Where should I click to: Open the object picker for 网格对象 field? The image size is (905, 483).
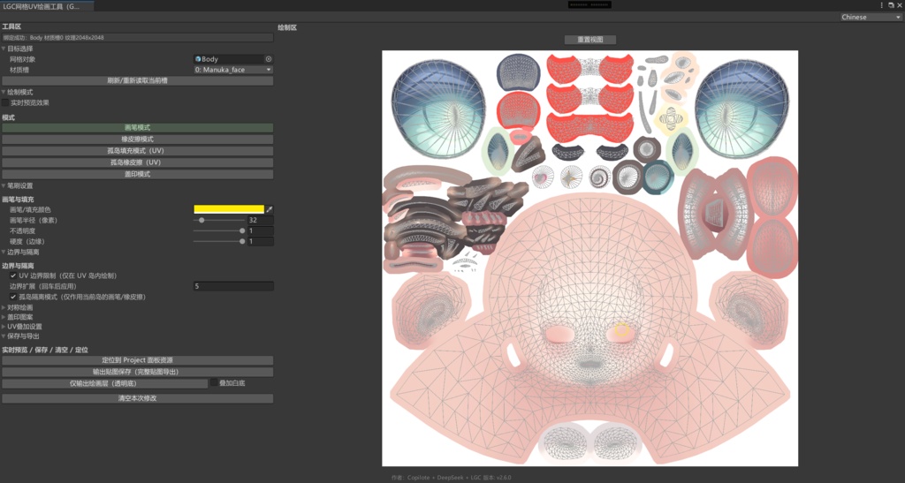pyautogui.click(x=269, y=59)
